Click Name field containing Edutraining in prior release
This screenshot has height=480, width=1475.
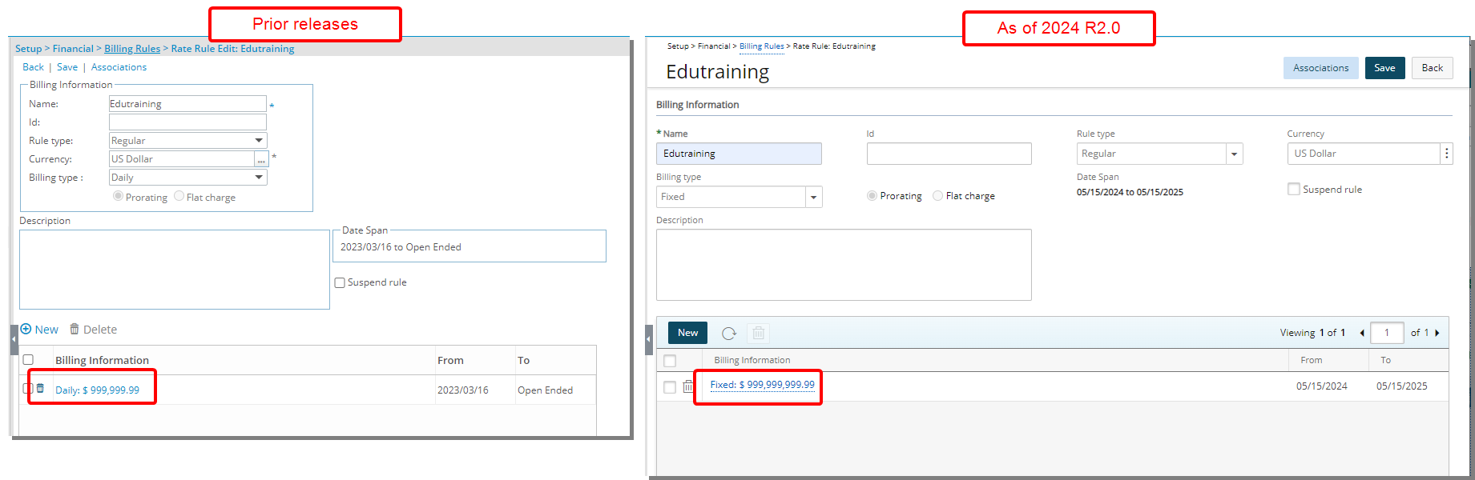pos(187,104)
